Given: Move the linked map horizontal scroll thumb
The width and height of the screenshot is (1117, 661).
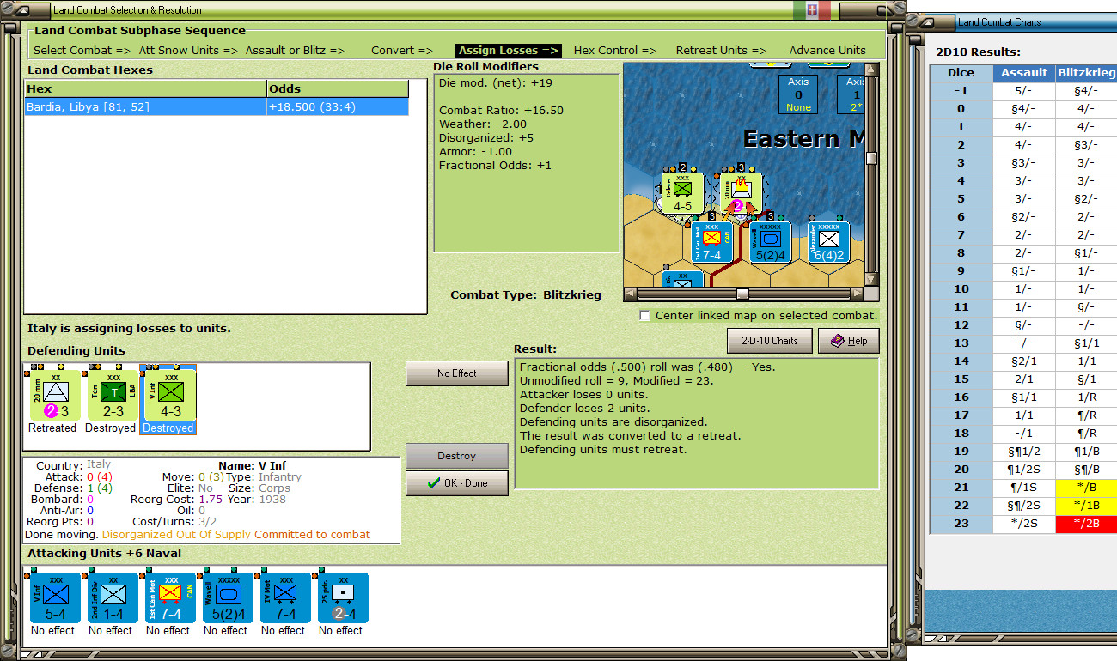Looking at the screenshot, I should click(x=742, y=294).
